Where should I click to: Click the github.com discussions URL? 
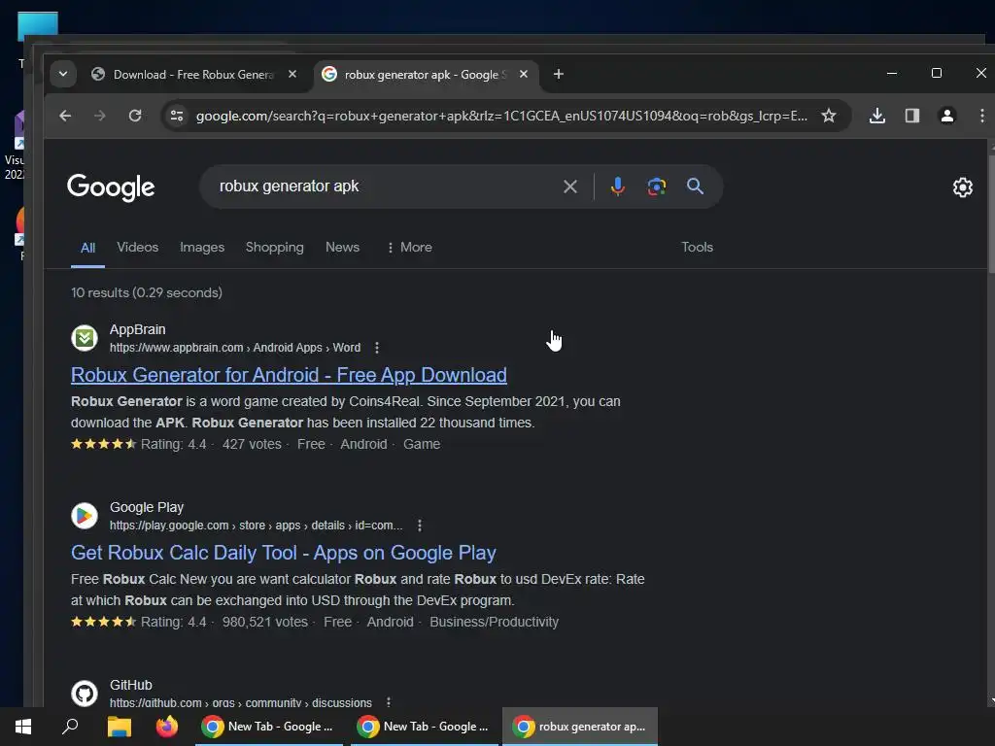point(241,702)
